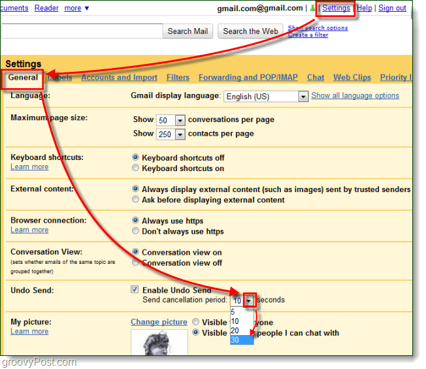This screenshot has width=426, height=369.
Task: Open the Help link
Action: pyautogui.click(x=365, y=8)
